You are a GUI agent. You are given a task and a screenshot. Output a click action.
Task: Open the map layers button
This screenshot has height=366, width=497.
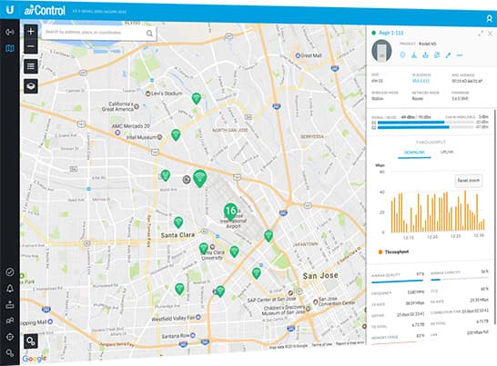point(31,86)
